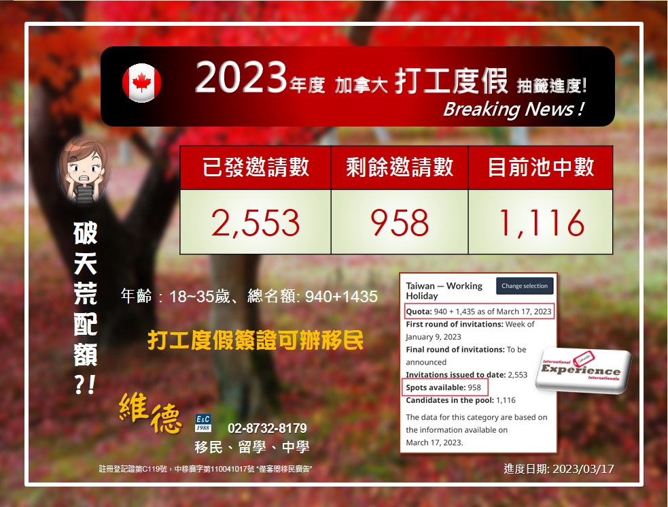668x507 pixels.
Task: Click the E&C 1988 logo badge
Action: [x=203, y=423]
